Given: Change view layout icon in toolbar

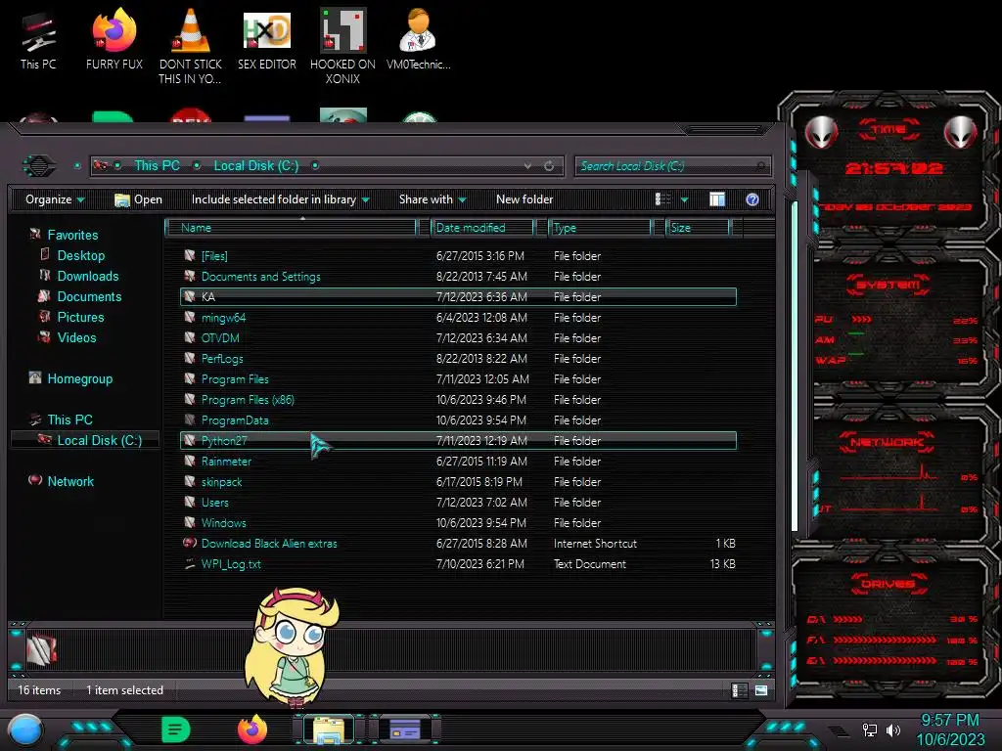Looking at the screenshot, I should point(662,199).
